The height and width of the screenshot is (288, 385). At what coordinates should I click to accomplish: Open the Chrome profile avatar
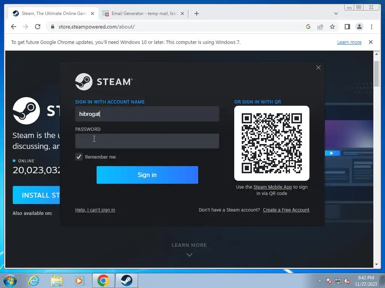(359, 27)
